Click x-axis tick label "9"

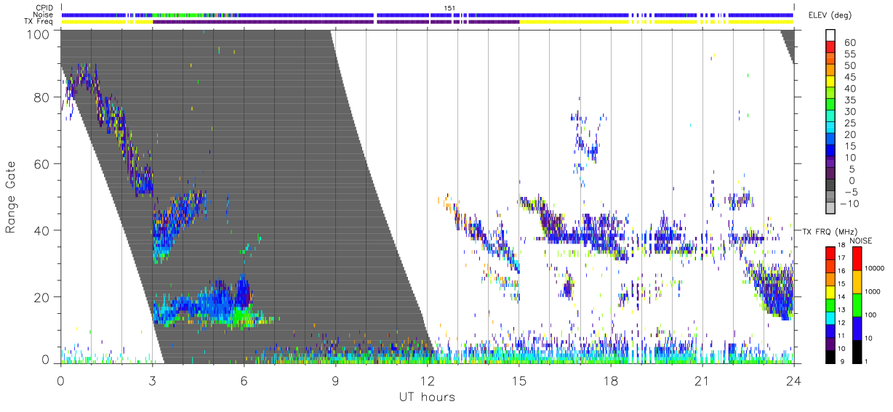coord(335,380)
